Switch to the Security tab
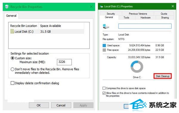 (x=111, y=14)
